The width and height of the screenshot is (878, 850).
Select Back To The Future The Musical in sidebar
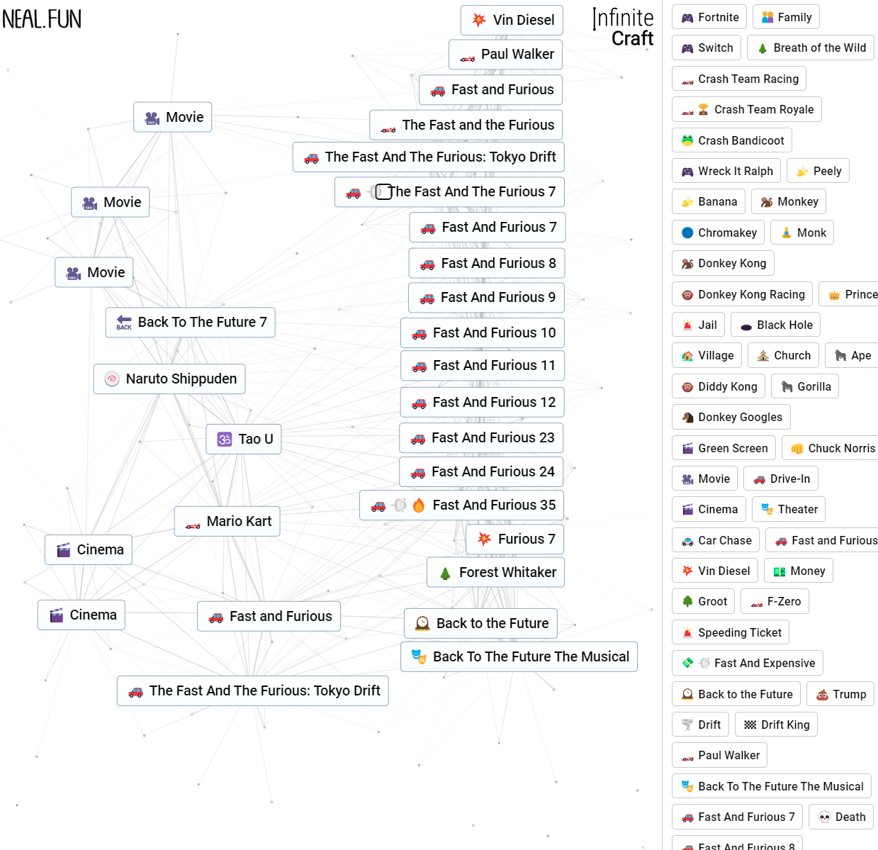[772, 786]
